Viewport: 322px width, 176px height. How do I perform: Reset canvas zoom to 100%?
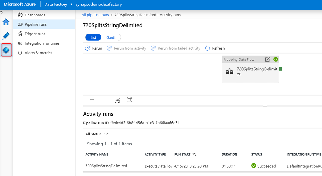[117, 100]
